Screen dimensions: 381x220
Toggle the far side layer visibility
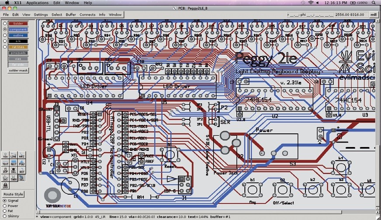(18, 64)
